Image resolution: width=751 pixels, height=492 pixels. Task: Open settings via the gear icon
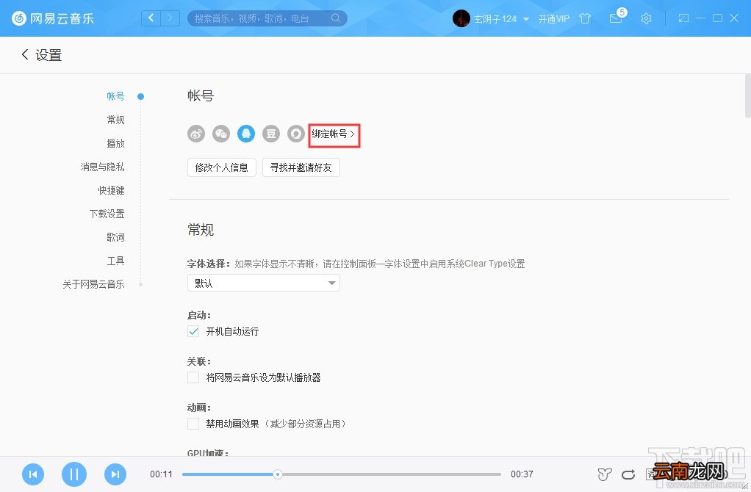point(646,18)
